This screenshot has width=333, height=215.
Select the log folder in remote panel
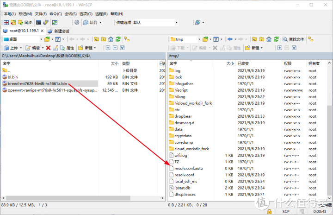[177, 71]
